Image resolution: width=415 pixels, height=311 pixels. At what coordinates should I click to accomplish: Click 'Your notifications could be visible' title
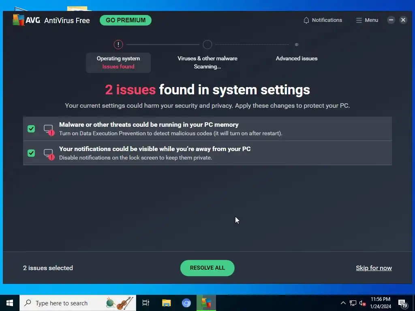point(155,149)
